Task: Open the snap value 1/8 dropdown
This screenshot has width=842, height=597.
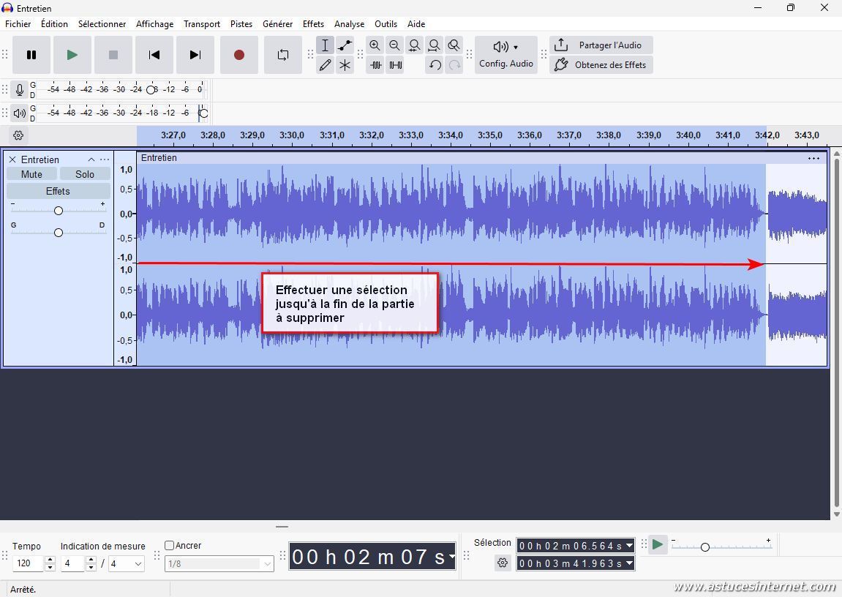Action: [267, 563]
